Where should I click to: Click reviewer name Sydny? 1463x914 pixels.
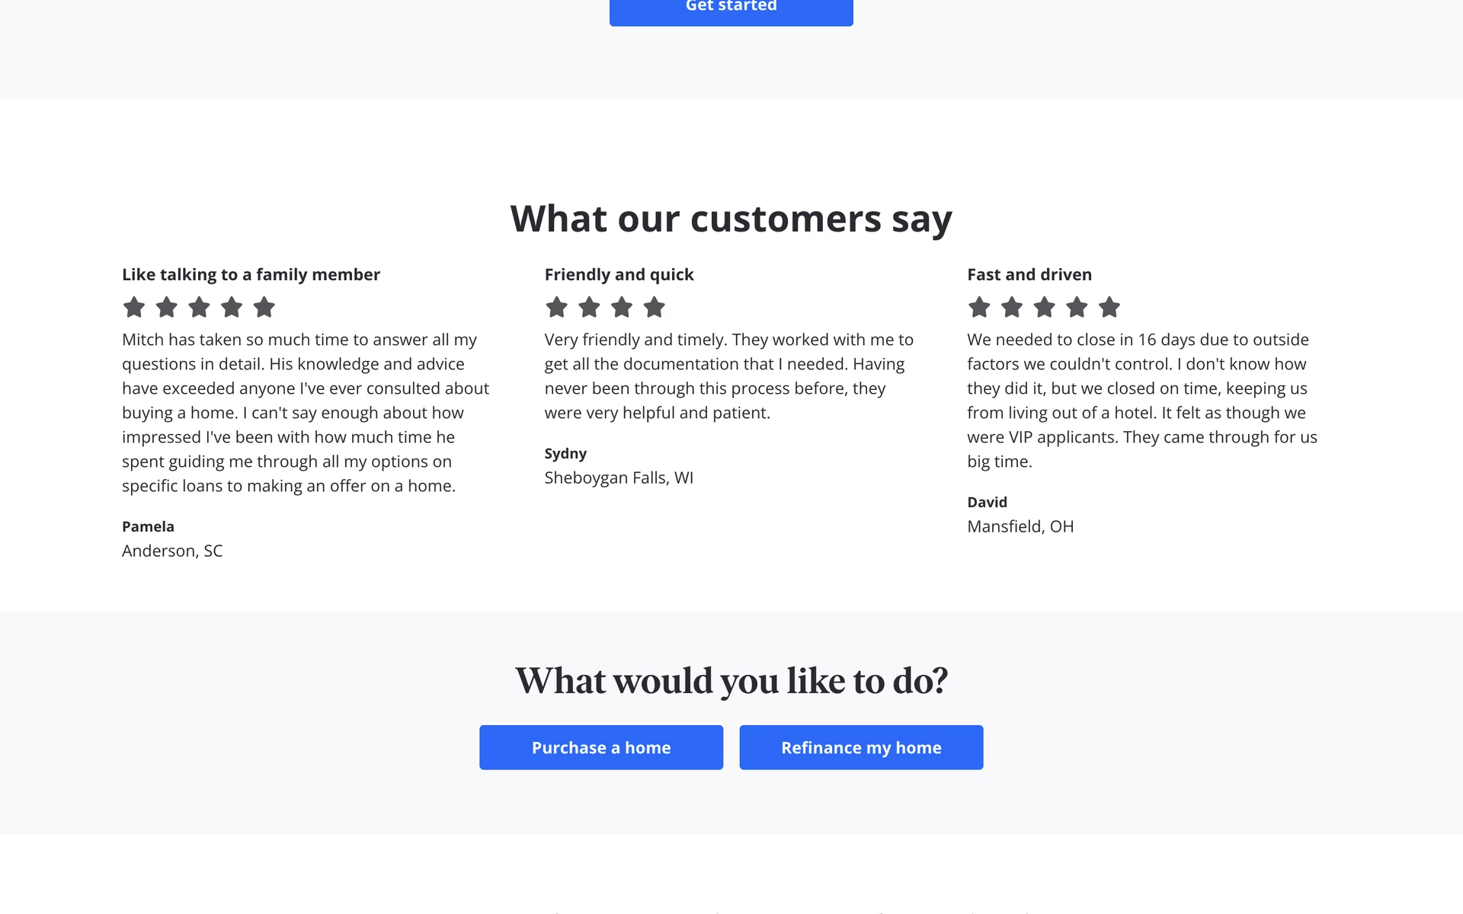pyautogui.click(x=565, y=453)
